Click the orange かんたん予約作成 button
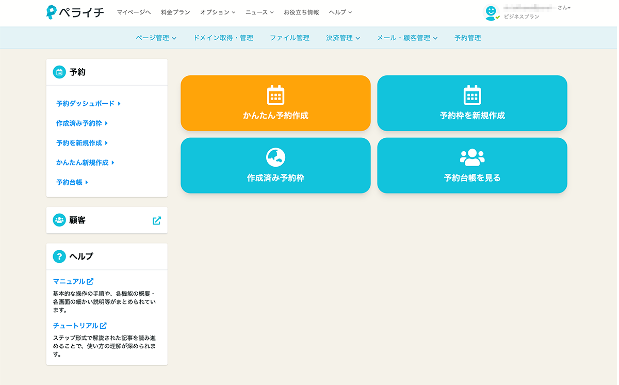Image resolution: width=619 pixels, height=385 pixels. click(275, 103)
